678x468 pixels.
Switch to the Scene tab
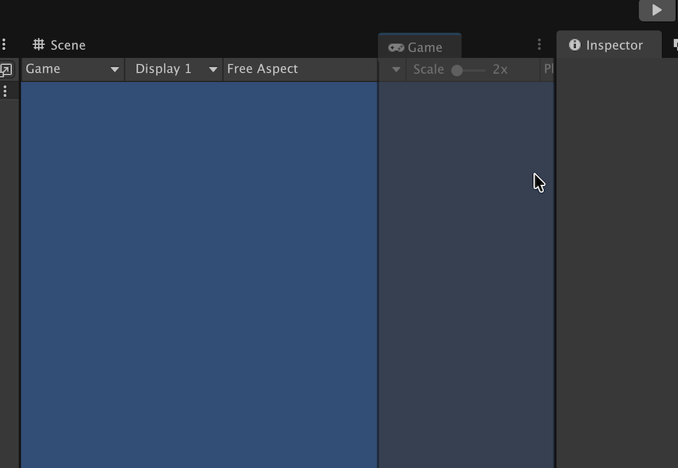[x=59, y=45]
